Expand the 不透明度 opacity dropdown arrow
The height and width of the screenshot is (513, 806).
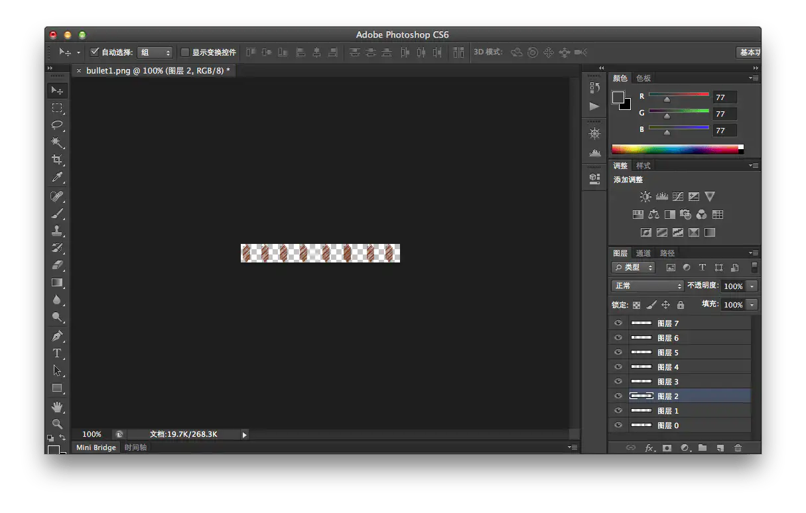752,286
